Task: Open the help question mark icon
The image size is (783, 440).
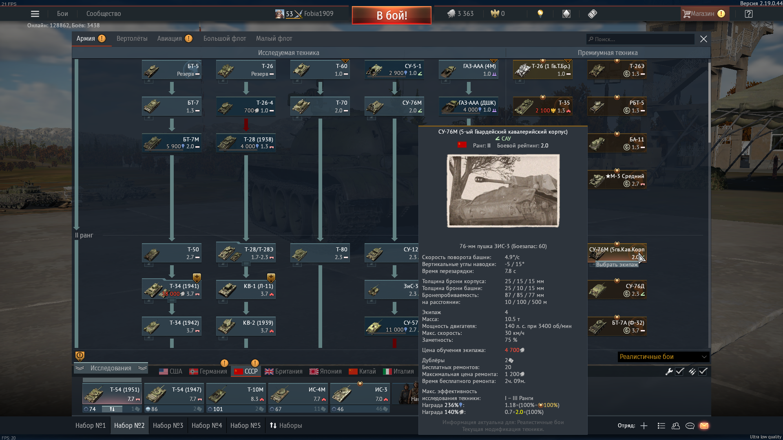Action: (x=749, y=14)
